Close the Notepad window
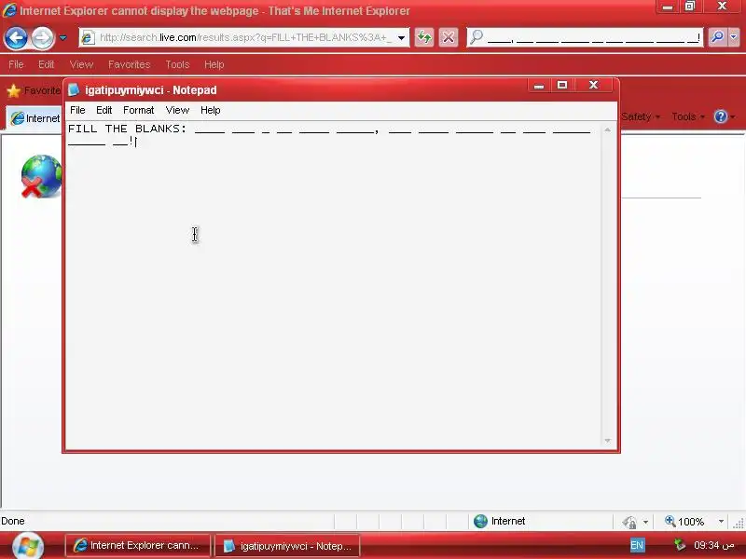This screenshot has width=746, height=559. pyautogui.click(x=593, y=85)
